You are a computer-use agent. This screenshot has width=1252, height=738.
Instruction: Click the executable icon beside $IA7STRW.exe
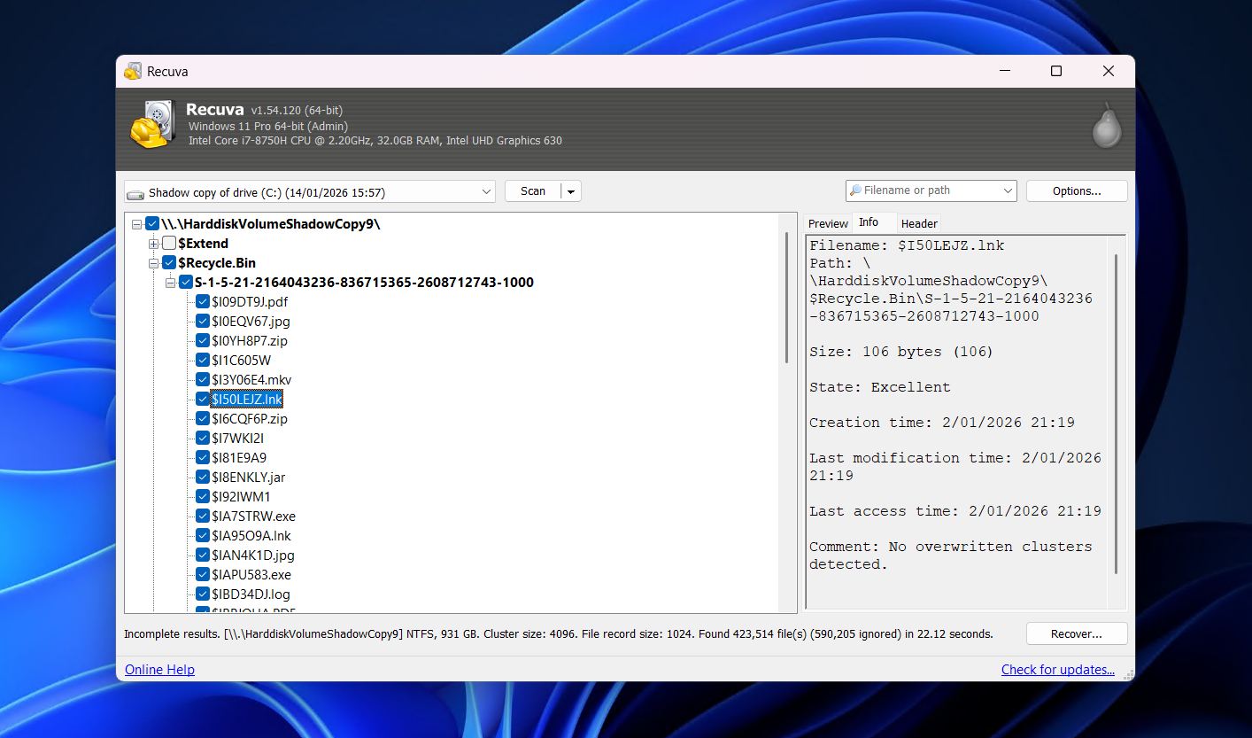203,516
